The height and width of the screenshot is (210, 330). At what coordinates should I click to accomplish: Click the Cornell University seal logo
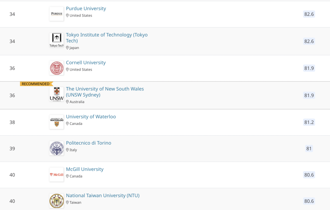click(57, 68)
